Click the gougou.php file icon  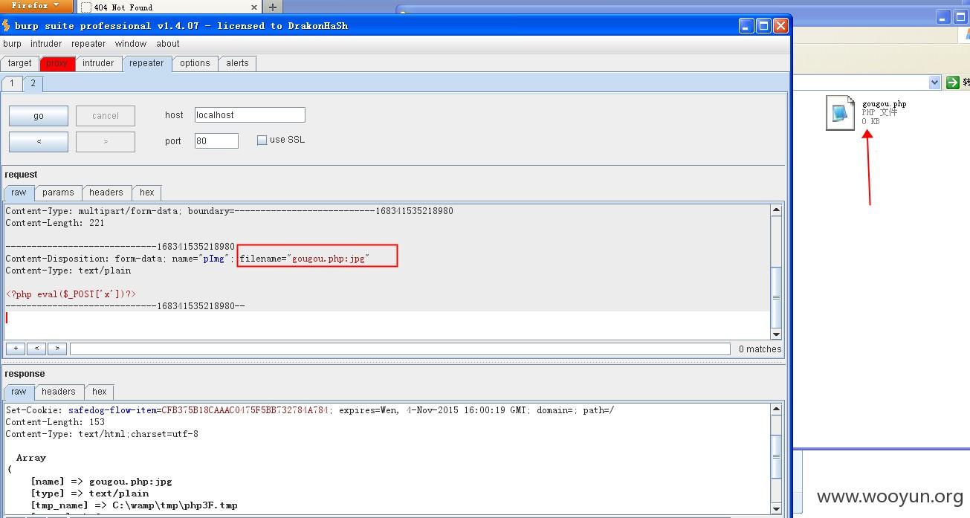[840, 113]
